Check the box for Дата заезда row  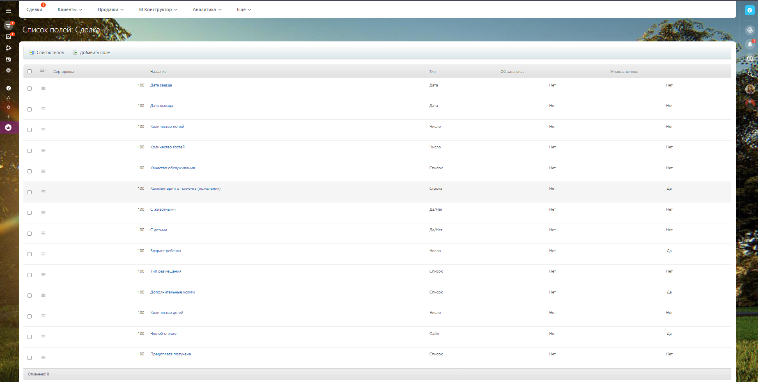pyautogui.click(x=30, y=89)
